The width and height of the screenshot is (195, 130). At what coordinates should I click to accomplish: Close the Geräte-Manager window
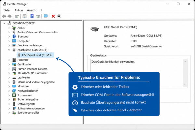tap(189, 4)
